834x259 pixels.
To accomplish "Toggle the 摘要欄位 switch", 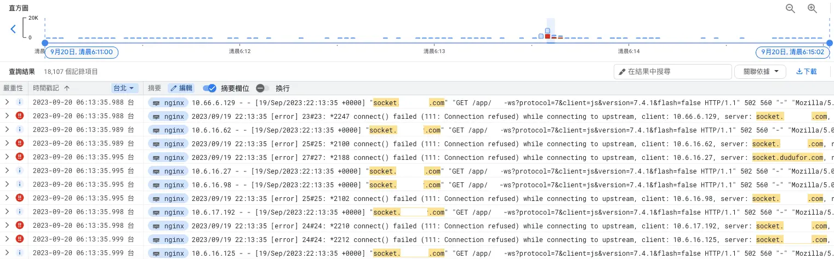I will pyautogui.click(x=209, y=88).
